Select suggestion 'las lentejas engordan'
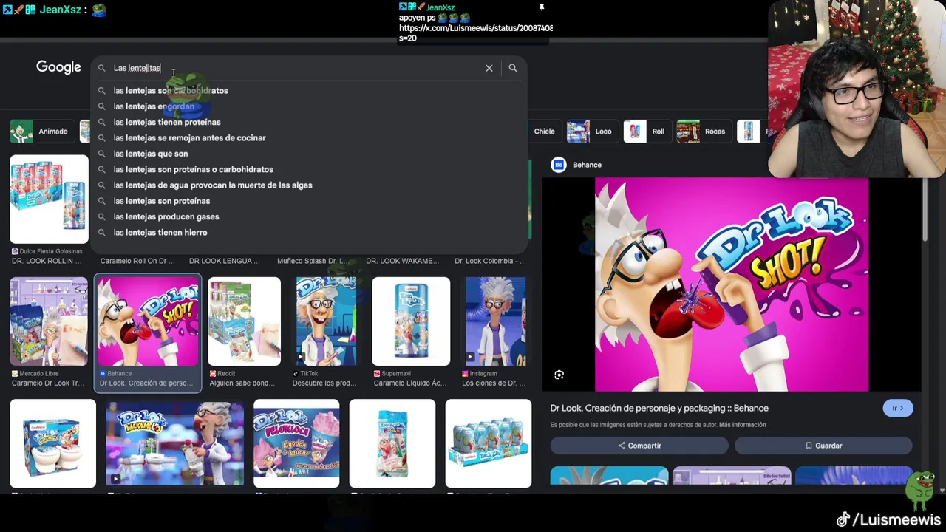The width and height of the screenshot is (946, 532). pyautogui.click(x=309, y=106)
